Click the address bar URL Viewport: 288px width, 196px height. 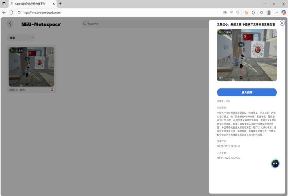[115, 12]
